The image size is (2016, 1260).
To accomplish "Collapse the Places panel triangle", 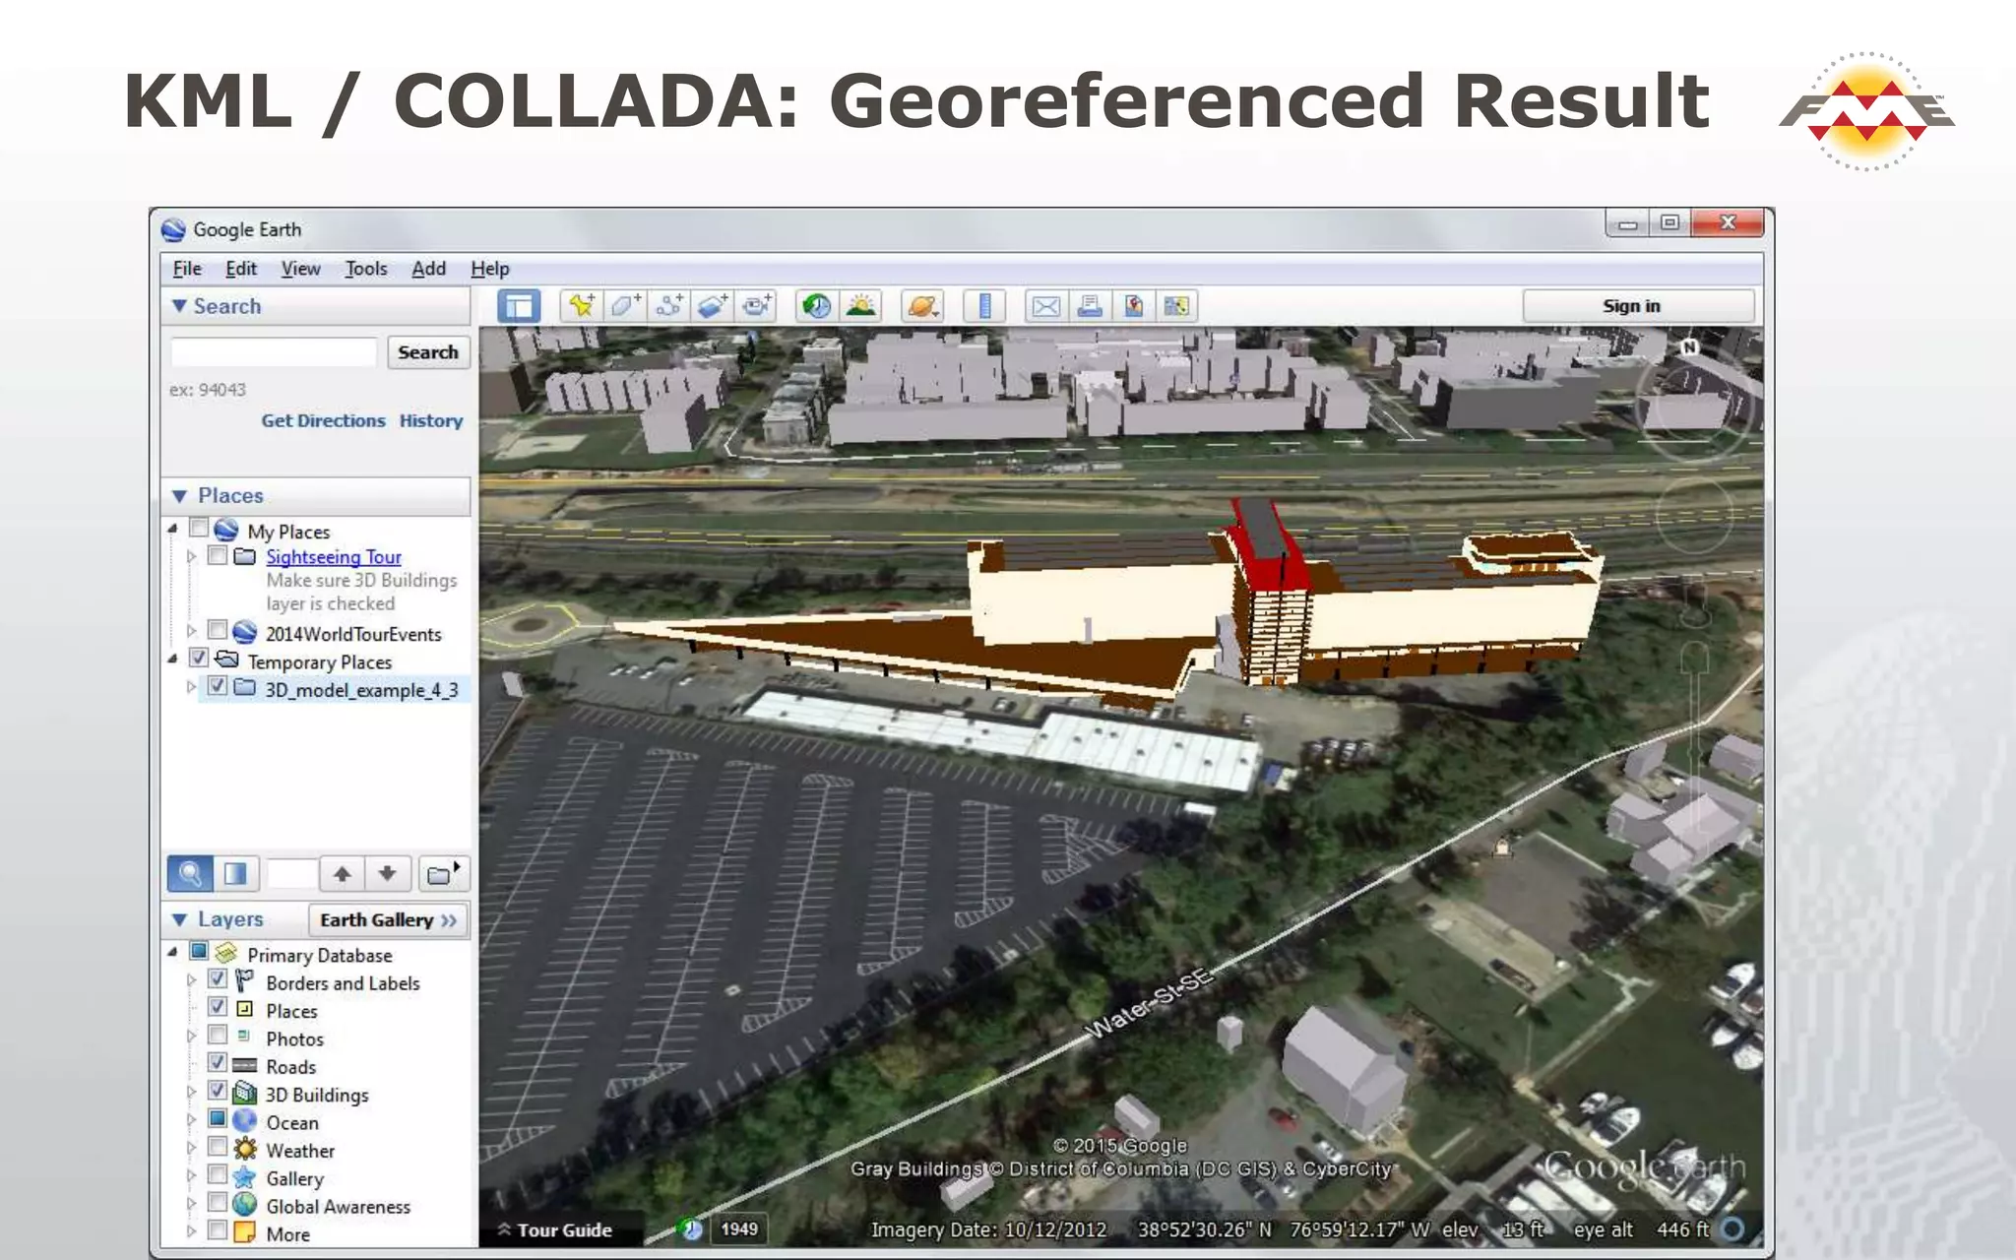I will click(179, 496).
